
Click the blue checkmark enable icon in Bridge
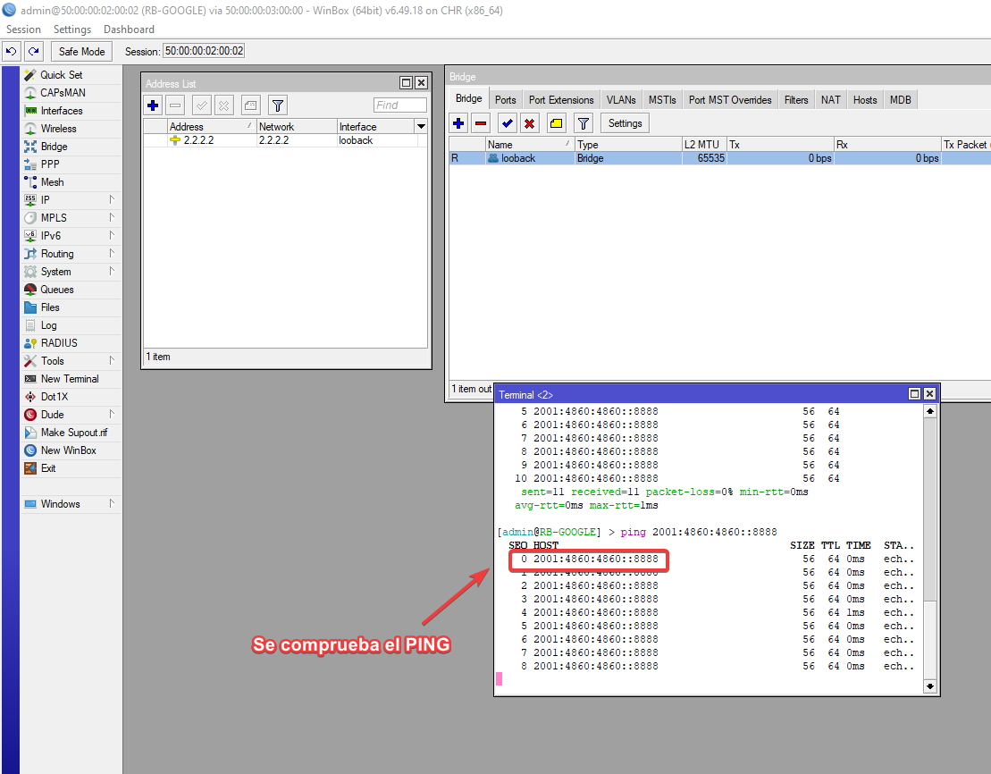tap(507, 123)
